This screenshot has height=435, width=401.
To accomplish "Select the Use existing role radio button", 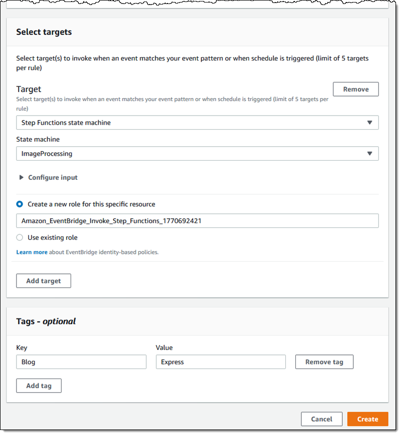I will (20, 238).
